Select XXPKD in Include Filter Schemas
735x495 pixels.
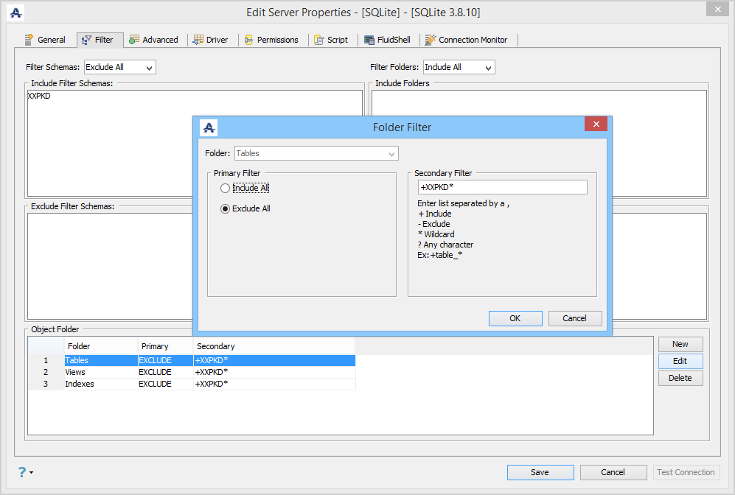[x=39, y=96]
